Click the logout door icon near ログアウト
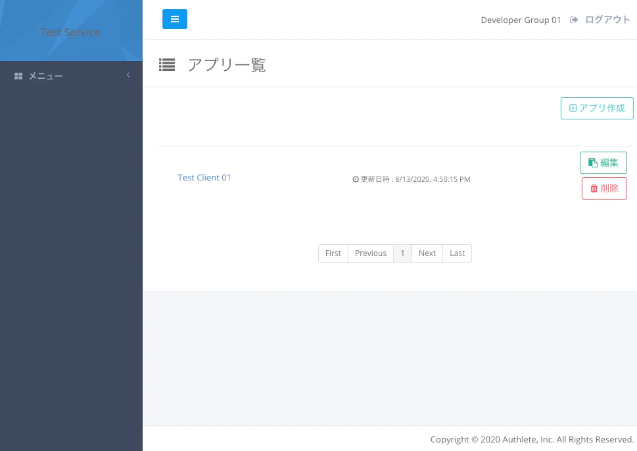 point(574,20)
